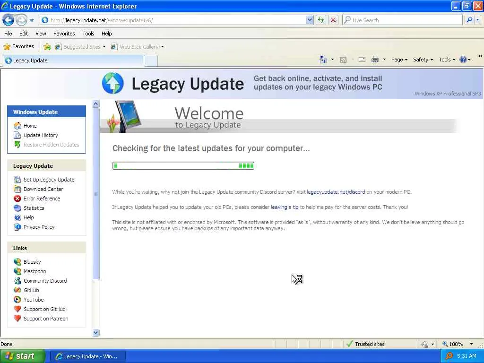Click the update checking progress bar

pos(183,166)
